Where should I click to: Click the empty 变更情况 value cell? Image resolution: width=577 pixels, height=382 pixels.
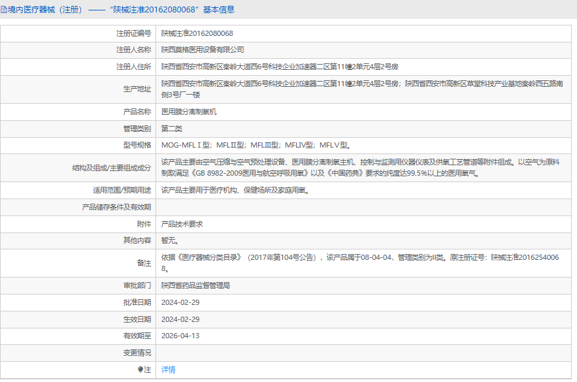click(365, 353)
